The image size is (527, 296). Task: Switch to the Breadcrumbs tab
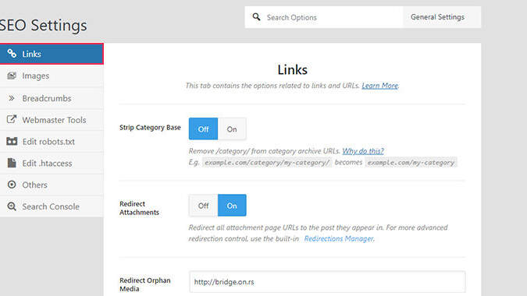tap(52, 98)
